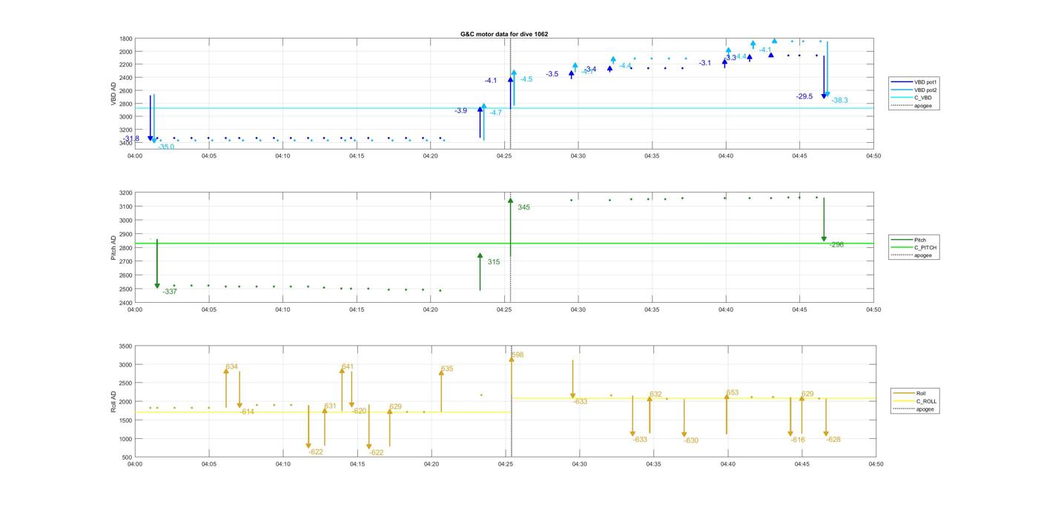Click the "641" roll data label
The width and height of the screenshot is (1038, 513).
(x=347, y=366)
